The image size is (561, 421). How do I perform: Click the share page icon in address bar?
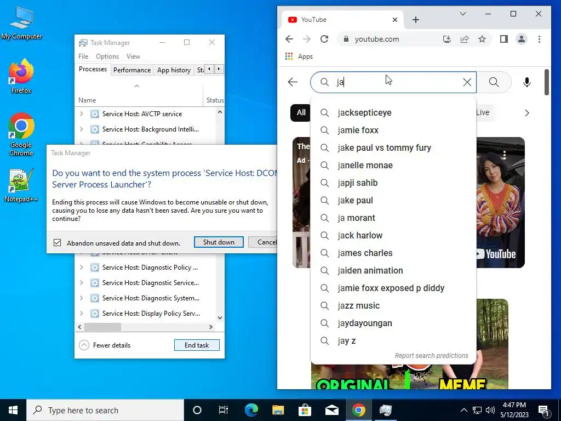point(465,39)
